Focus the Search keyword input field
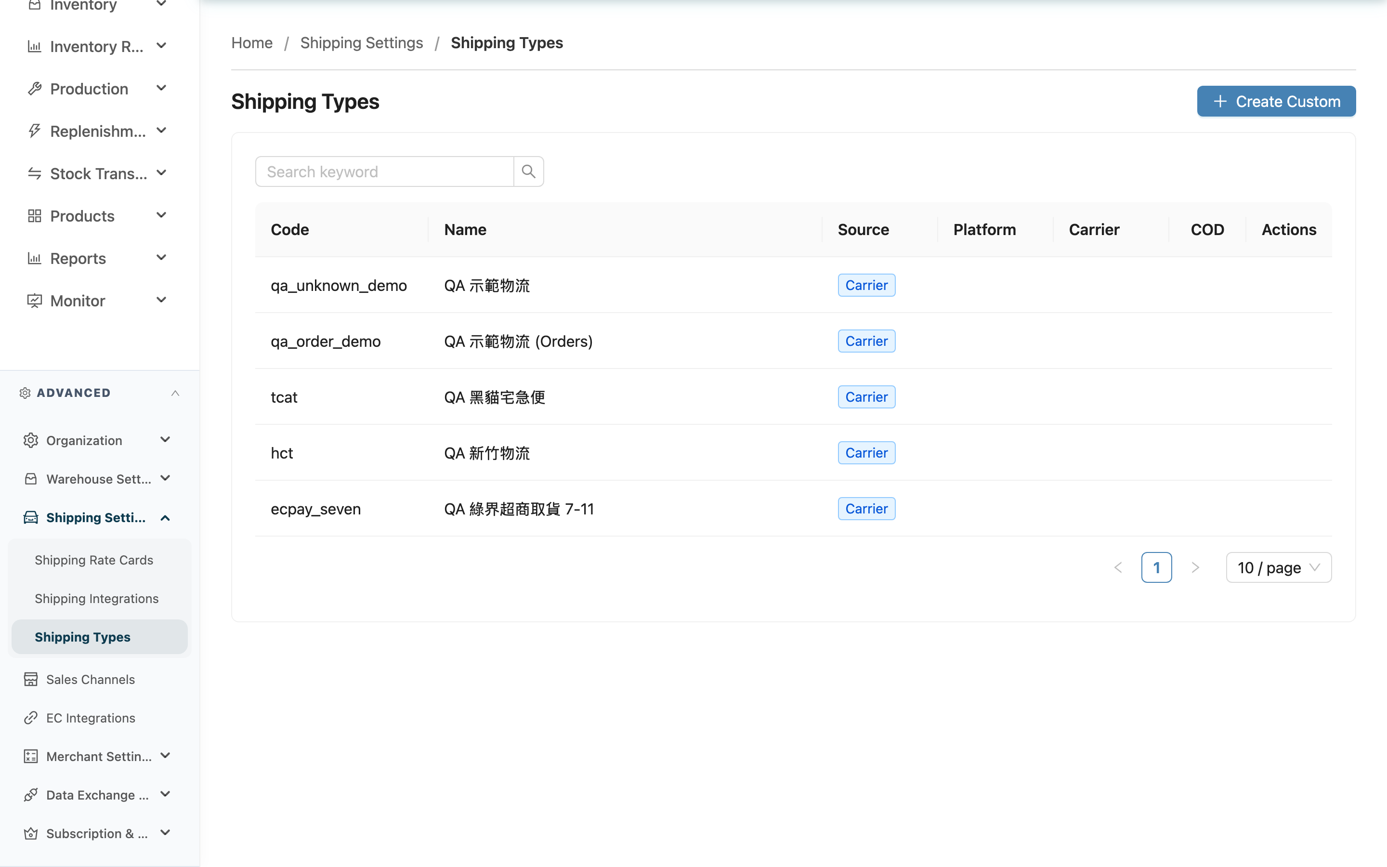The image size is (1387, 867). (x=385, y=171)
